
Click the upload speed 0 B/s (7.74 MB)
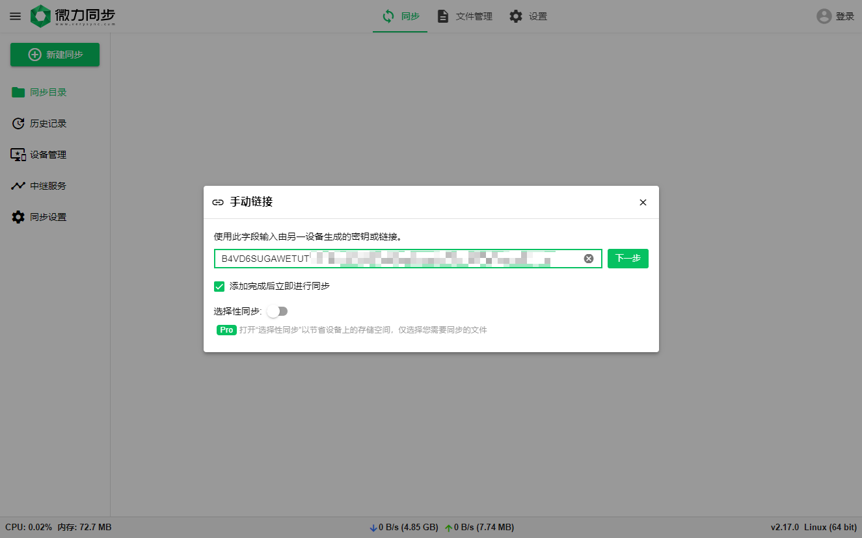click(479, 528)
